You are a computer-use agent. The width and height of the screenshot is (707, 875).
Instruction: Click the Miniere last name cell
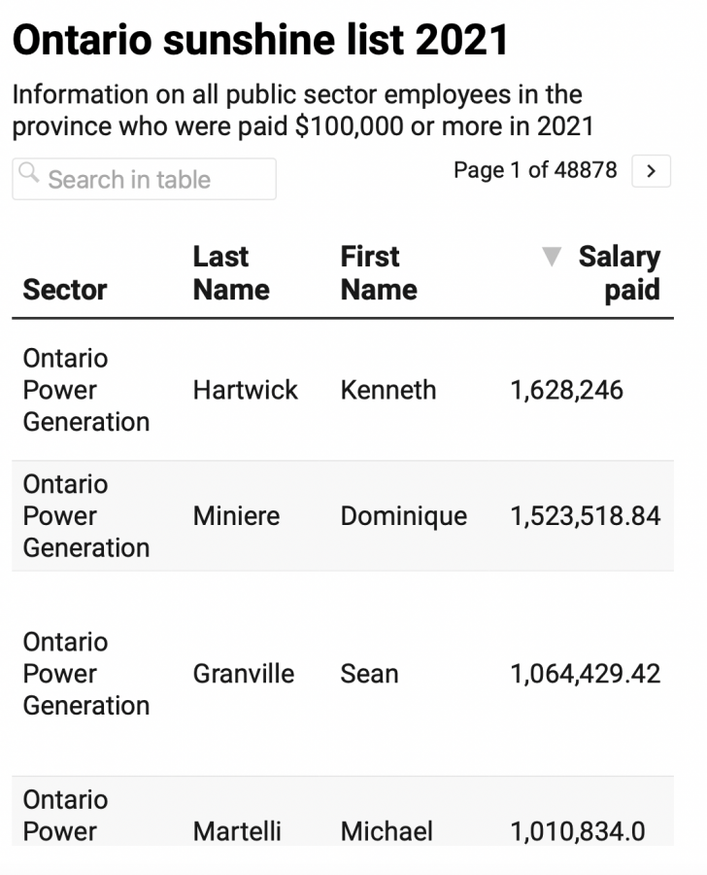236,516
